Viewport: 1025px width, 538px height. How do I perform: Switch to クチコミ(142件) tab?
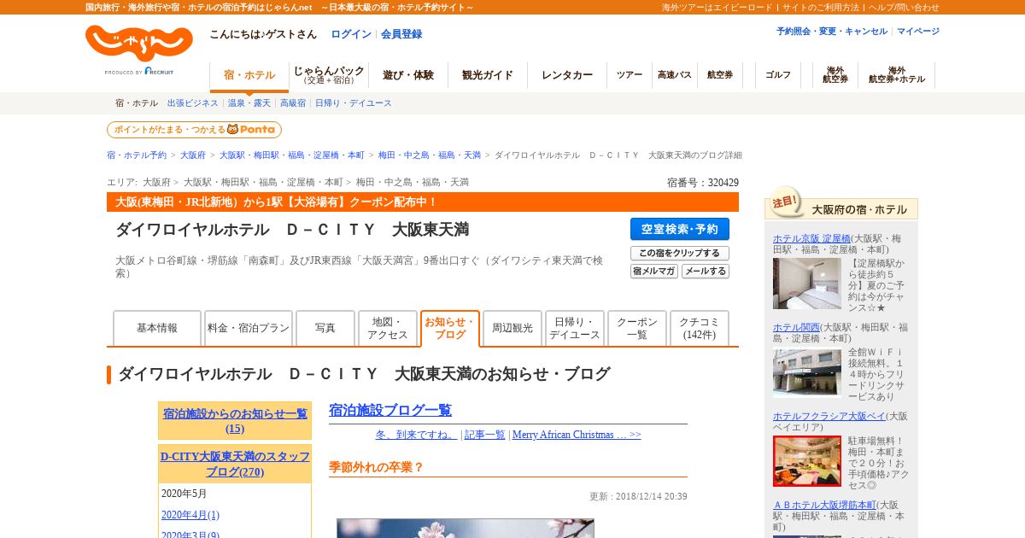click(700, 328)
